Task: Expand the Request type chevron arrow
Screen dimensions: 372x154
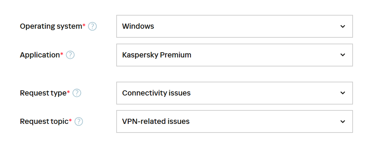Action: coord(343,93)
